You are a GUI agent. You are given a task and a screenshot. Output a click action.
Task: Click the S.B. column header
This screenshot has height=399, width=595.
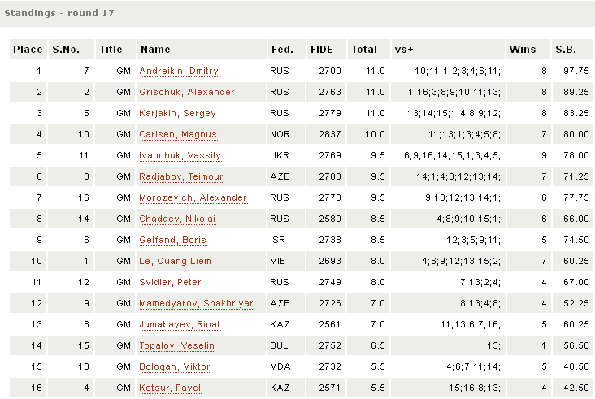566,50
